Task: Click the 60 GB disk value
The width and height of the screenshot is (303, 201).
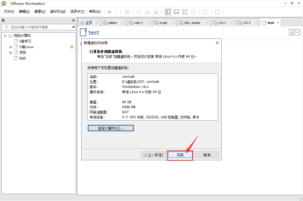Action: [x=127, y=102]
